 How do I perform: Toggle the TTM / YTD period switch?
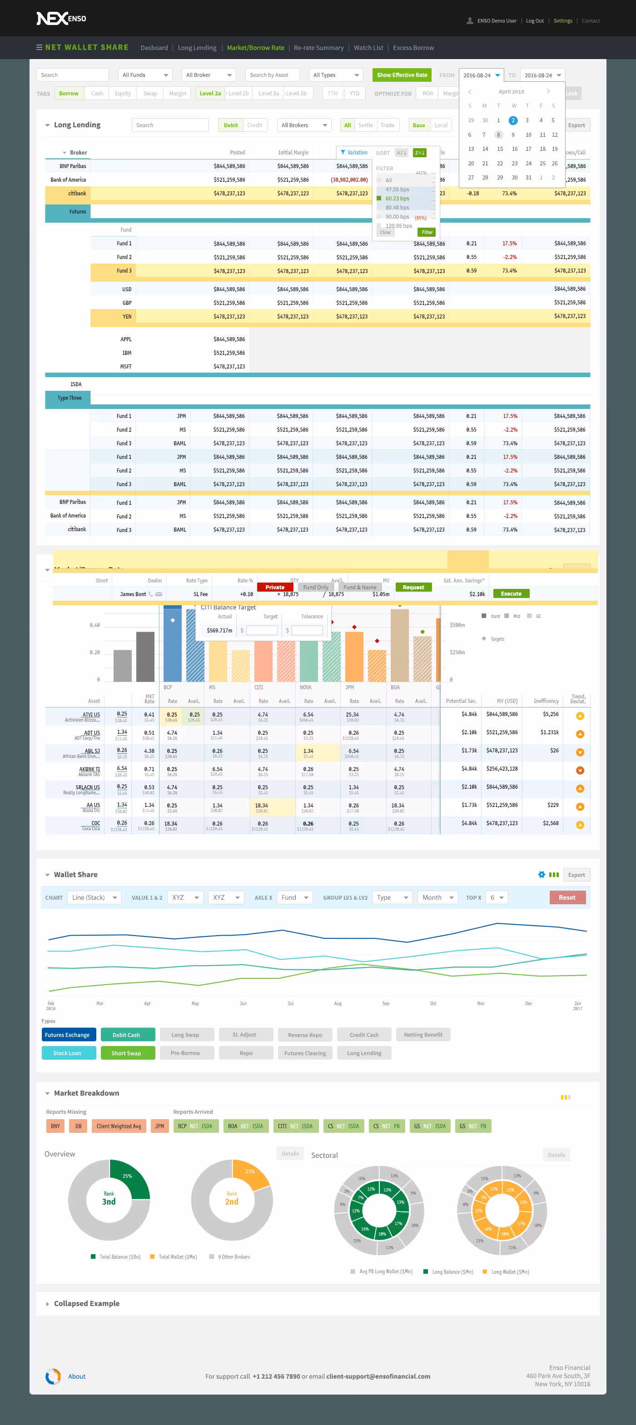344,94
